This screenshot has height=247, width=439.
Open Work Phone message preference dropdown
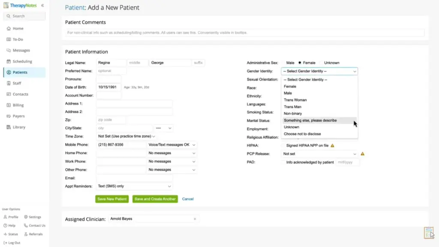coord(171,161)
